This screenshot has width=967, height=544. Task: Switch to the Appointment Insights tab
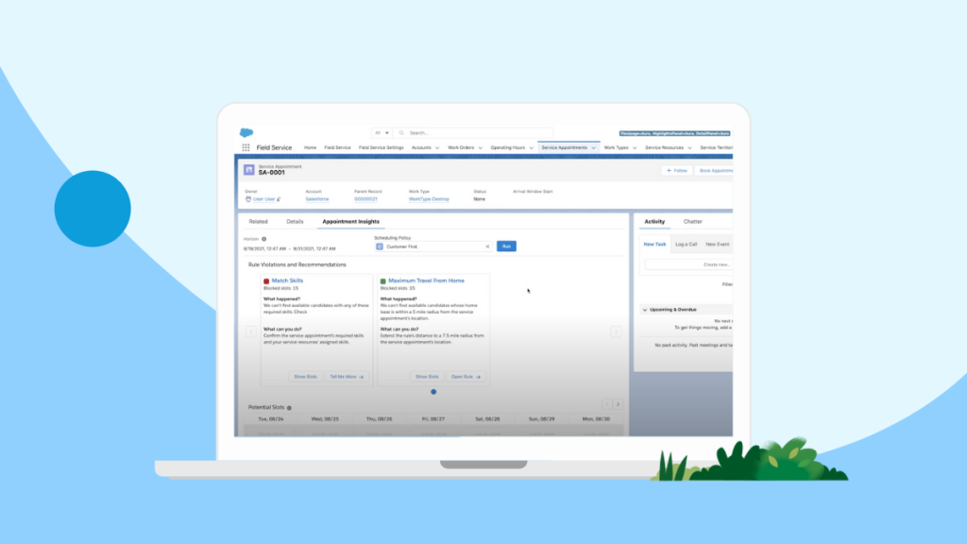tap(351, 221)
